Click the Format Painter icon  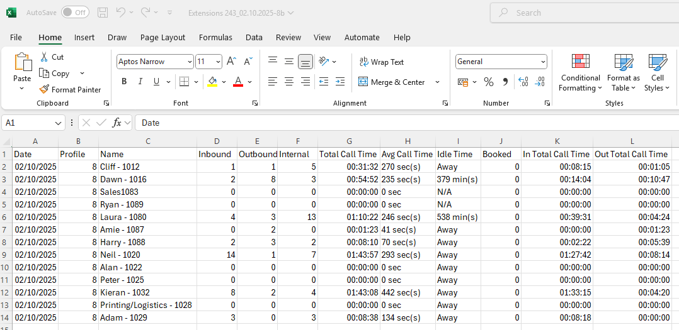(x=44, y=90)
